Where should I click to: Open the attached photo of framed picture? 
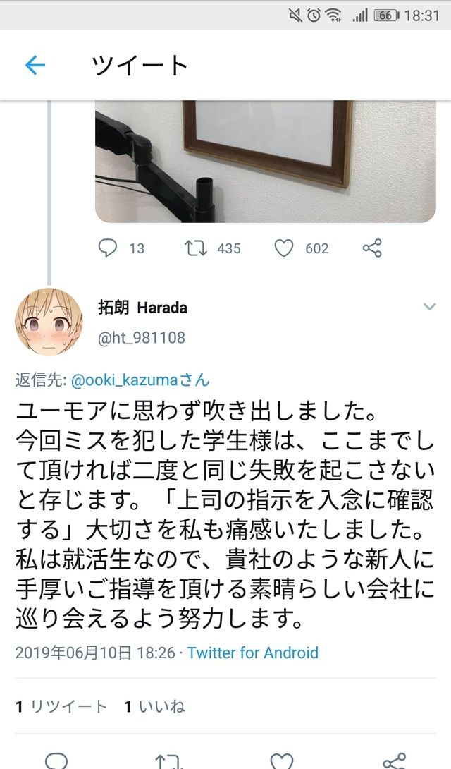pos(266,162)
